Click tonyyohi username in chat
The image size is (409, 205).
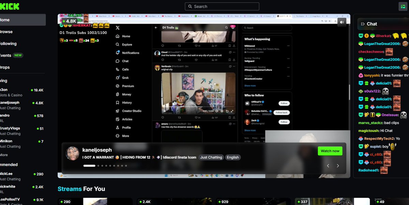pyautogui.click(x=372, y=75)
